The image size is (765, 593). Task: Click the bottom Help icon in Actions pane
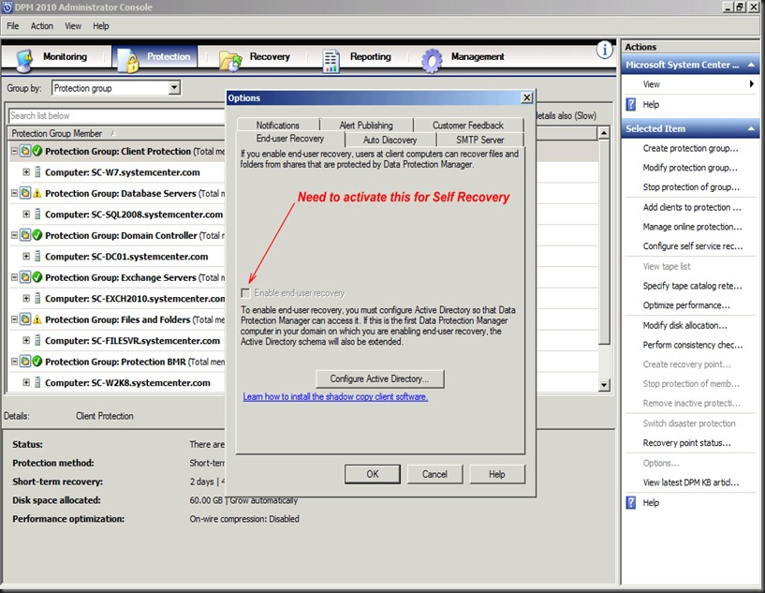[x=631, y=503]
